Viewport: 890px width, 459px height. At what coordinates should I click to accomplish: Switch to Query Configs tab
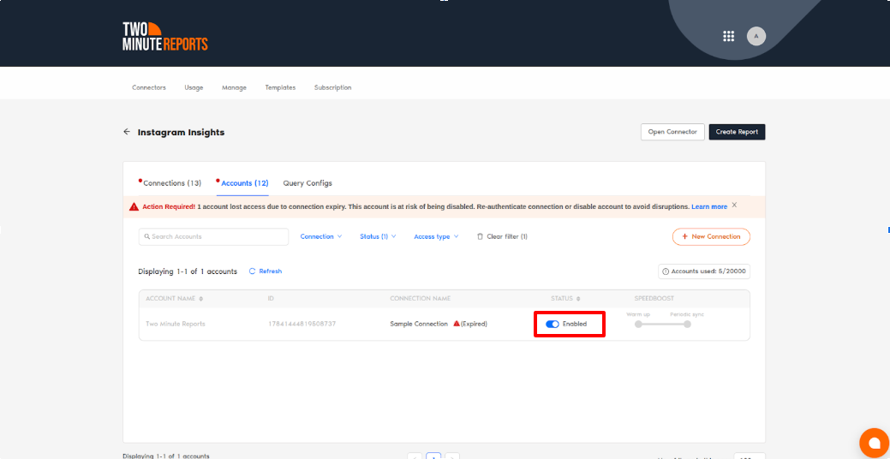point(308,183)
